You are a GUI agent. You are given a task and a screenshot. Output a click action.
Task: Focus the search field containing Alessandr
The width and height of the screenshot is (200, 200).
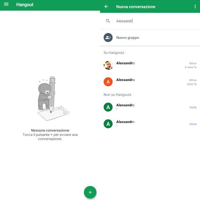click(x=150, y=21)
